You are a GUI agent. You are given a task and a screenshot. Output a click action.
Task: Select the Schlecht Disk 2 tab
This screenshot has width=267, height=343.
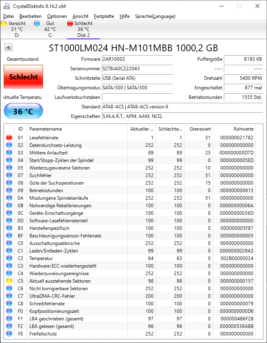tap(84, 29)
